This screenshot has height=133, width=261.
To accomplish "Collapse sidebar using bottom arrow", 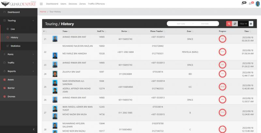I will point(34,129).
